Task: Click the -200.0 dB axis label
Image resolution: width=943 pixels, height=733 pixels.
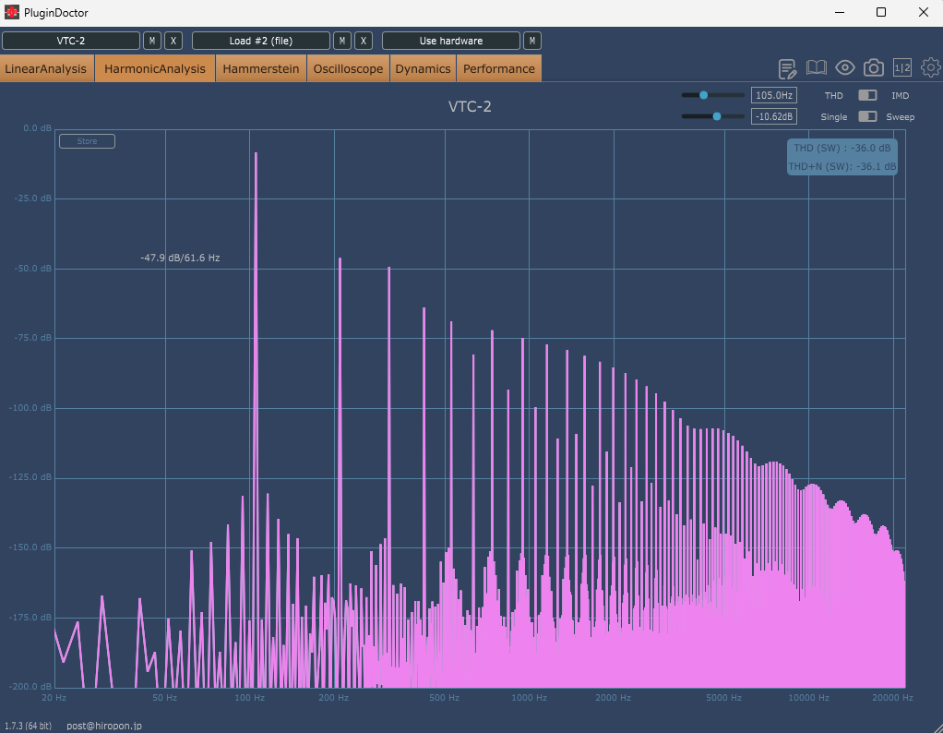Action: click(x=30, y=687)
